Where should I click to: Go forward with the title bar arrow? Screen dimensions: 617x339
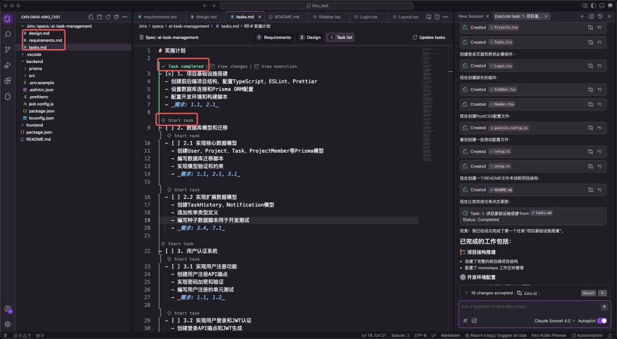point(214,6)
